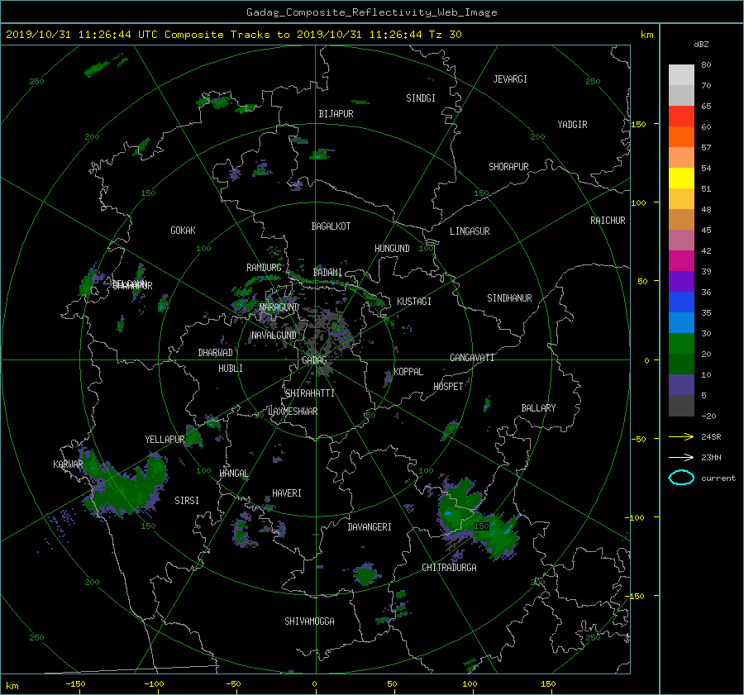
Task: Click the Gadag_Composite_Reflectivity_Web_Image title
Action: [x=371, y=12]
